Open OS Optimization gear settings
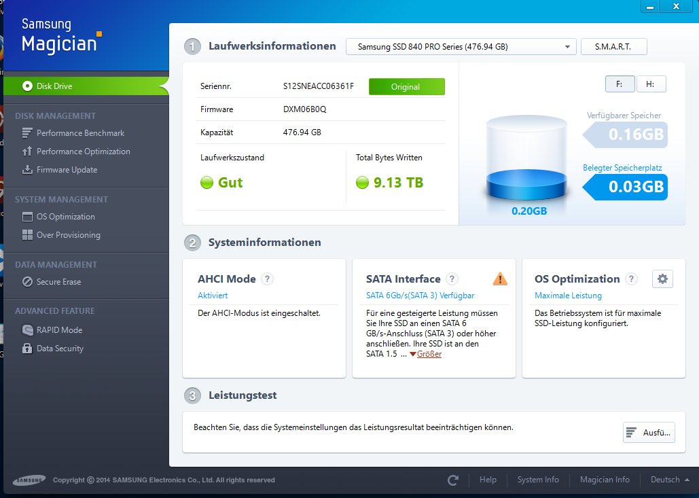The height and width of the screenshot is (498, 699). 662,279
